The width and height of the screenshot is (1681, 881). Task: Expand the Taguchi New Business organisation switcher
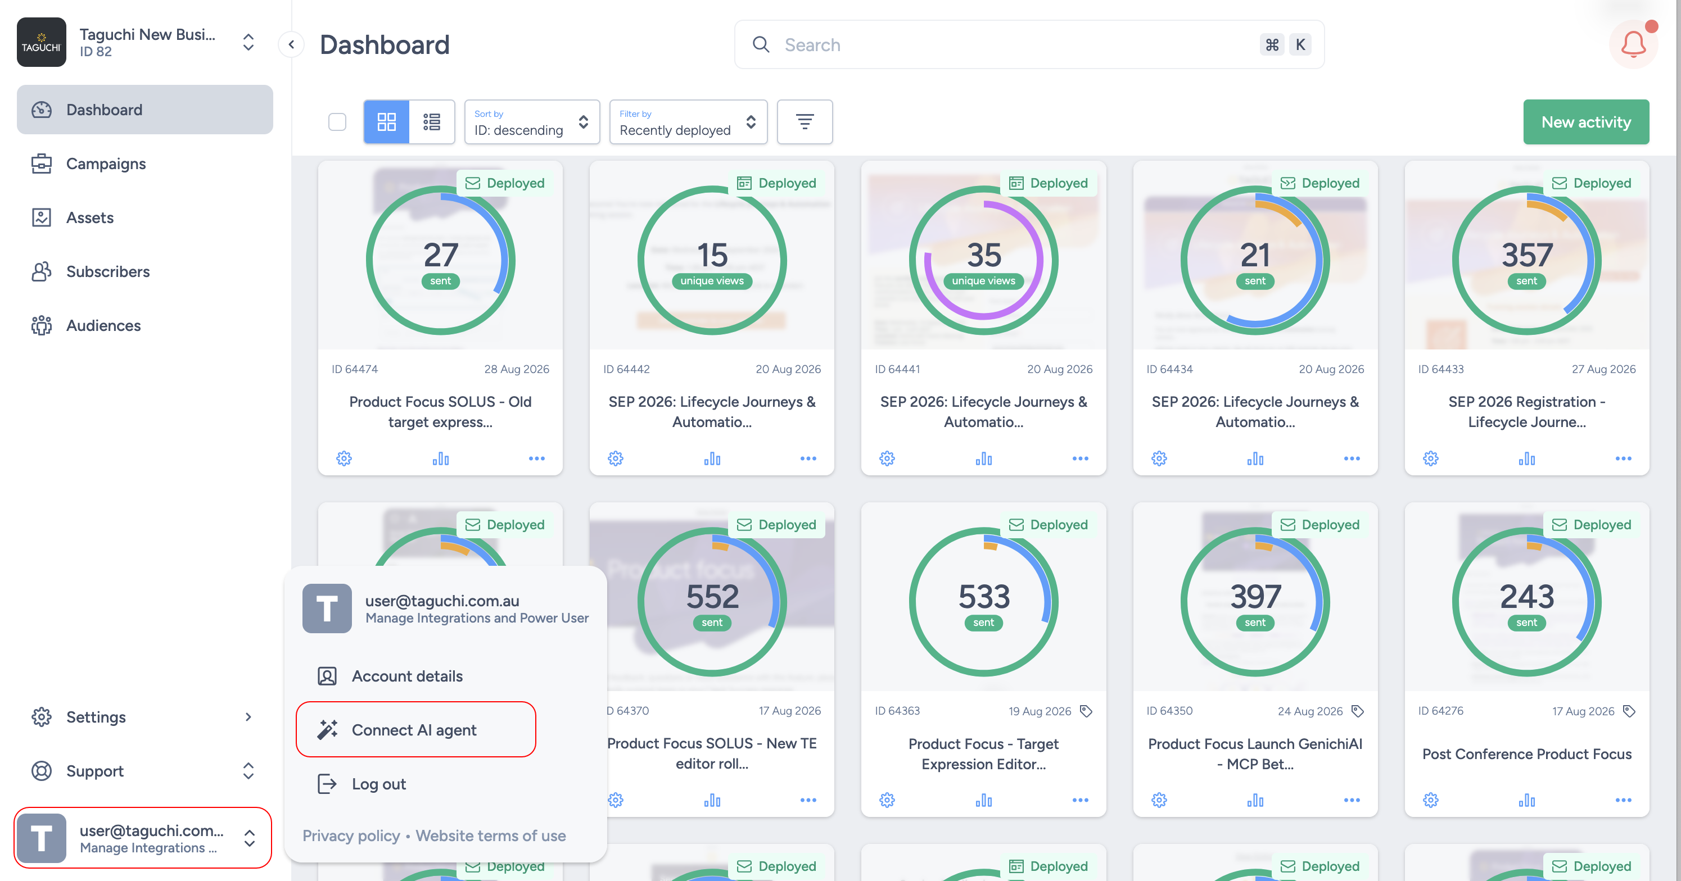pyautogui.click(x=248, y=42)
